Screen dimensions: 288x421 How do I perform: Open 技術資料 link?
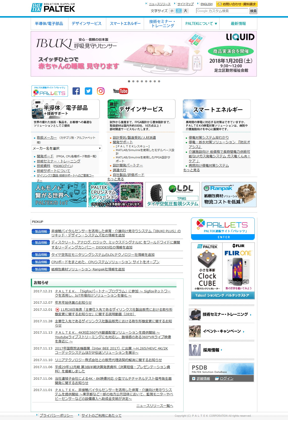tap(44, 166)
